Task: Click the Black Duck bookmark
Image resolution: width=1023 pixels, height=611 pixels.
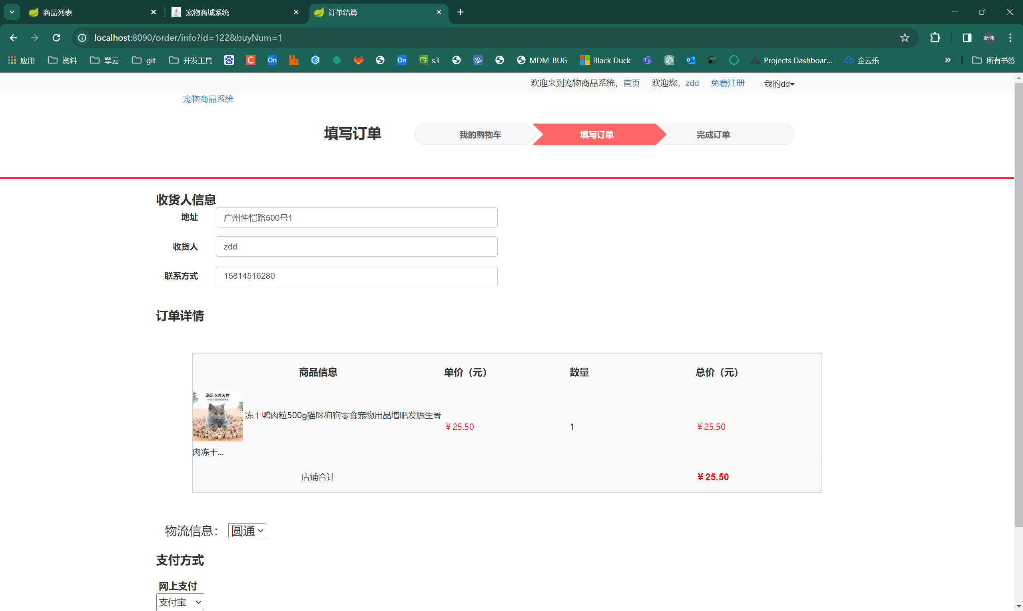Action: pyautogui.click(x=605, y=60)
